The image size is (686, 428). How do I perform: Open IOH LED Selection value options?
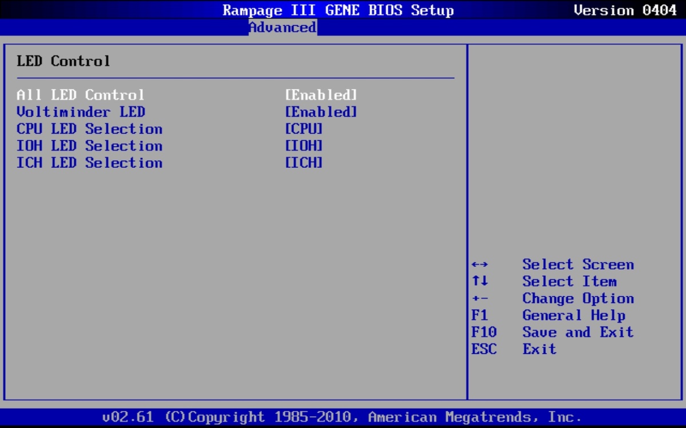tap(304, 146)
